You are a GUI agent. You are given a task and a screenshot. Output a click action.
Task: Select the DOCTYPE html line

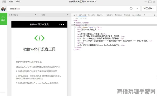tap(81, 18)
